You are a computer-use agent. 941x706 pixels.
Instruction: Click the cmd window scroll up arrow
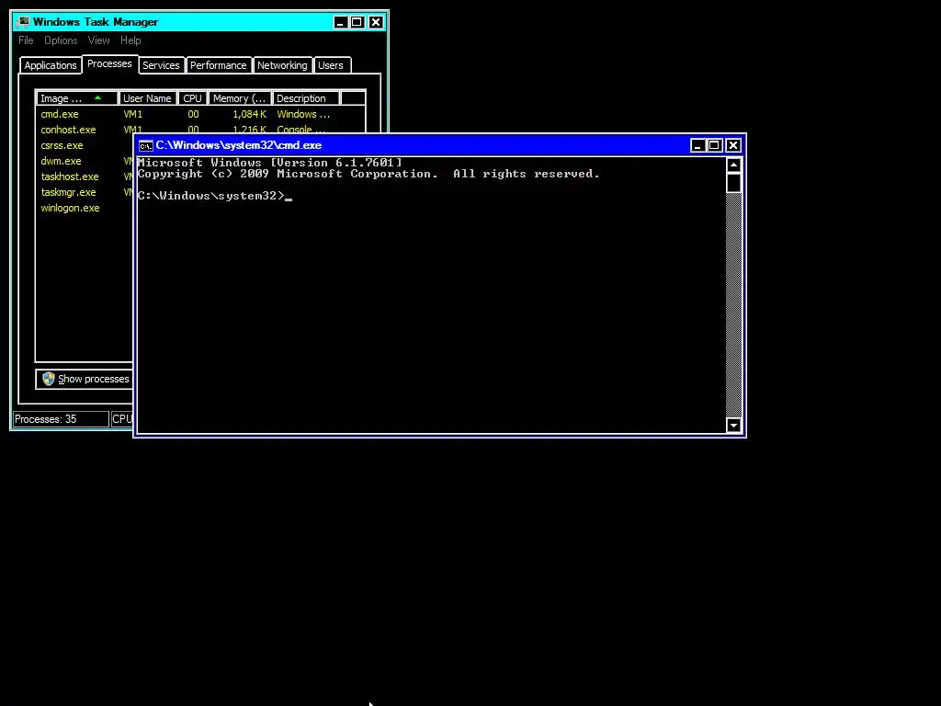coord(733,165)
